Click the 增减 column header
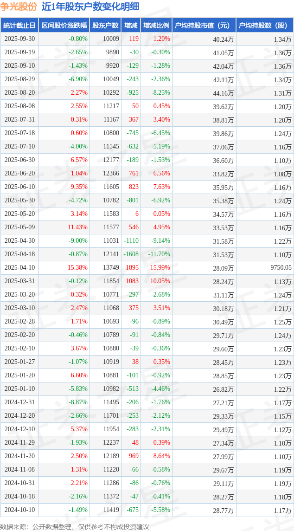 pyautogui.click(x=131, y=26)
